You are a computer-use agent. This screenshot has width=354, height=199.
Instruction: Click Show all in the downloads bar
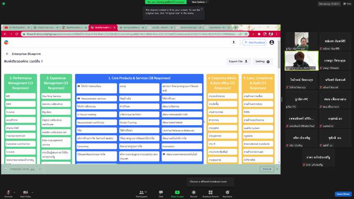point(266,169)
